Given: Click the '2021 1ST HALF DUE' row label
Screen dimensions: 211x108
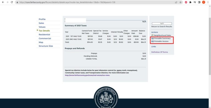Looking at the screenshot, I should [x=73, y=36].
